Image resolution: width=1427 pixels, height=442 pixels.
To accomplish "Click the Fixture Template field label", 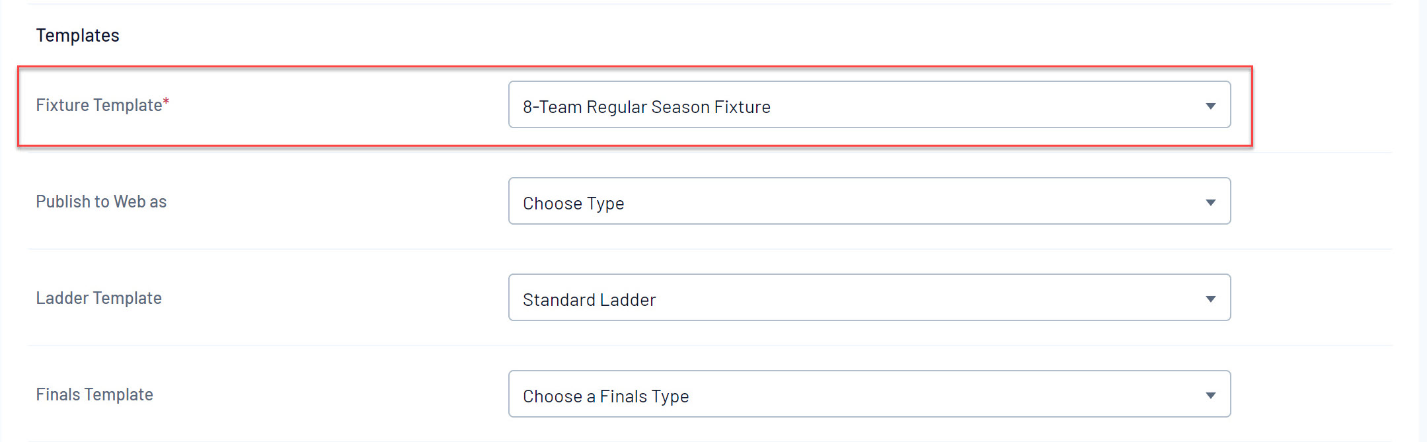I will 98,105.
